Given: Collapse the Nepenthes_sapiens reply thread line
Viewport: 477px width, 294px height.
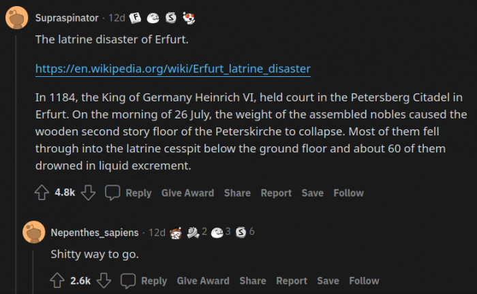Looking at the screenshot, I should pos(32,269).
